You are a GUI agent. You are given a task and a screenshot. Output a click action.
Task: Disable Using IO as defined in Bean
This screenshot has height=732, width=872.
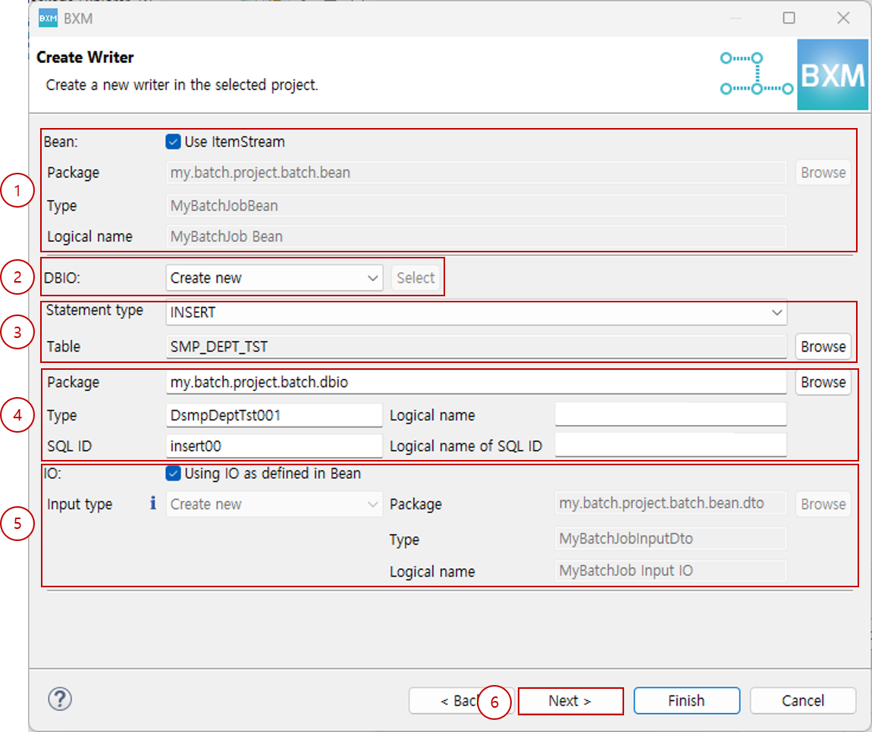(173, 474)
